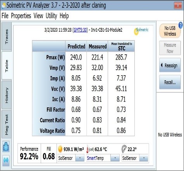Click the wireless signal icon
184x171 pixels.
(6, 160)
